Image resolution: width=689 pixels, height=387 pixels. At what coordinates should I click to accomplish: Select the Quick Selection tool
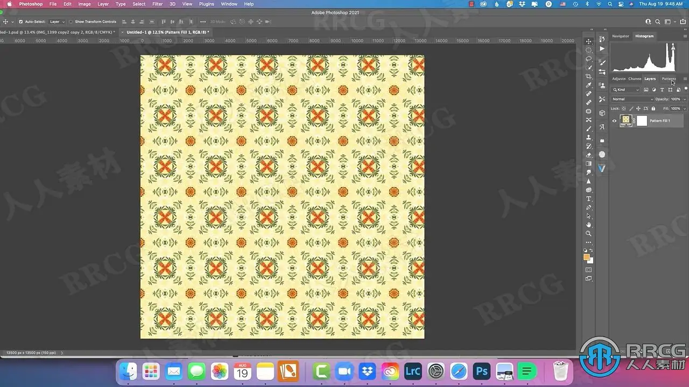click(x=588, y=67)
